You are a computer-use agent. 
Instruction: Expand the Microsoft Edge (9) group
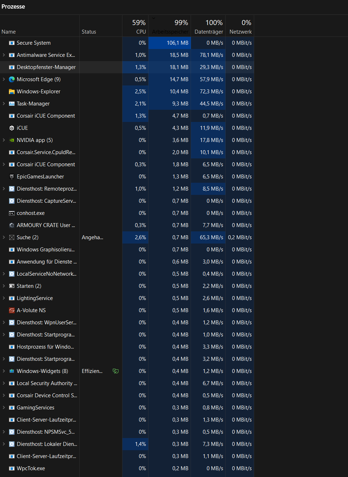[x=4, y=79]
